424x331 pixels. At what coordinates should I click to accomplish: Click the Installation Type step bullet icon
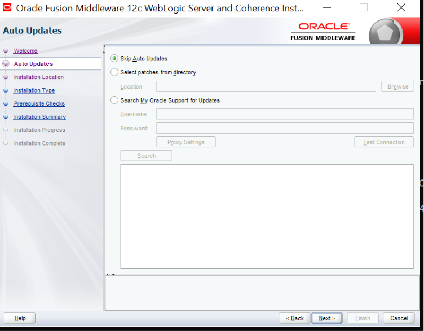tap(6, 91)
